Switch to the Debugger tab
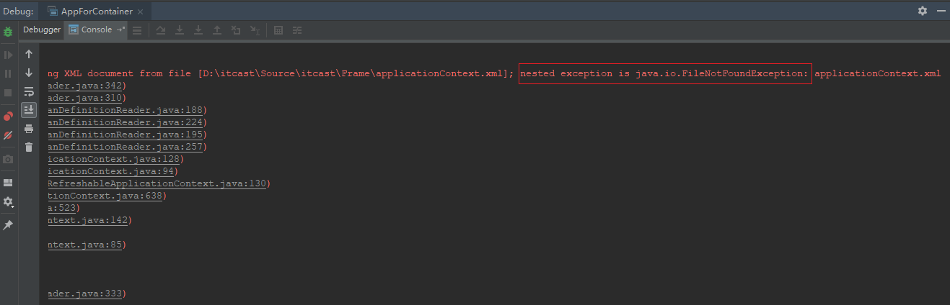 (42, 30)
